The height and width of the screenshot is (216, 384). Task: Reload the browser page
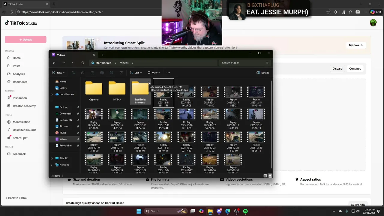click(11, 12)
